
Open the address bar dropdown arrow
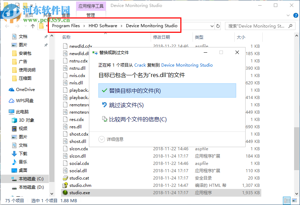point(212,25)
